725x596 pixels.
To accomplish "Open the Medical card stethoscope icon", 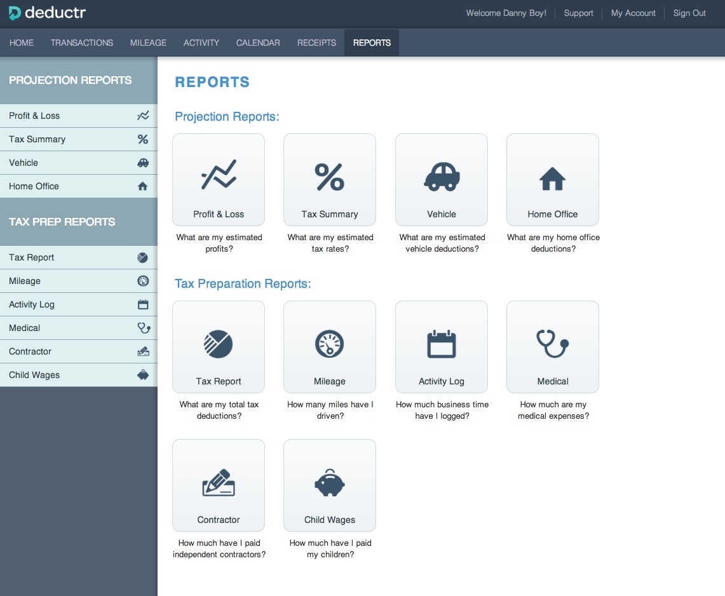I will [553, 344].
